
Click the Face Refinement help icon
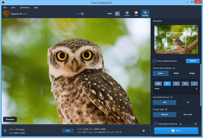pos(172,97)
